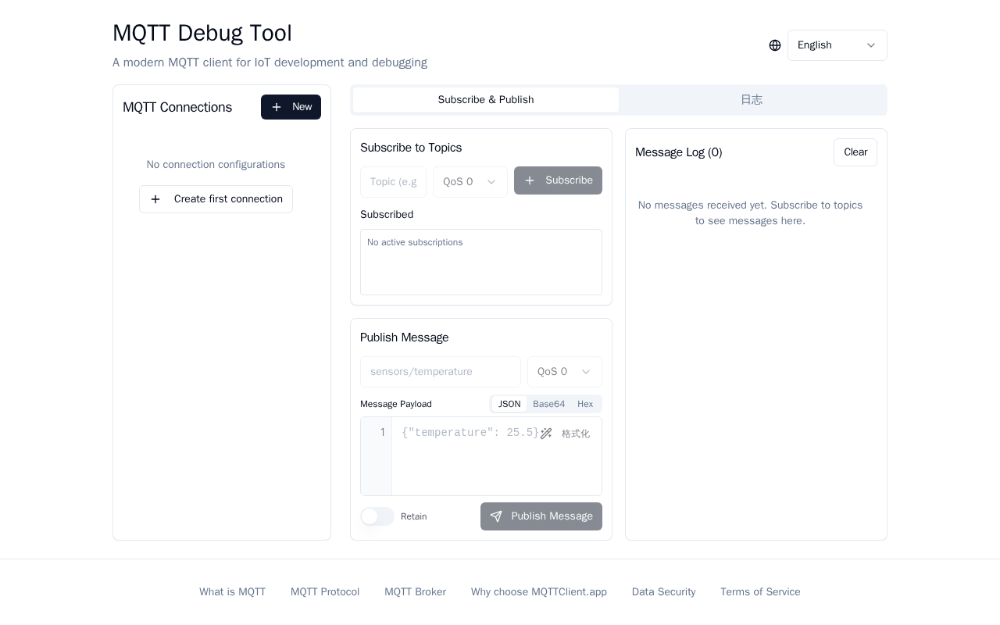Select Base64 payload format

coord(548,404)
